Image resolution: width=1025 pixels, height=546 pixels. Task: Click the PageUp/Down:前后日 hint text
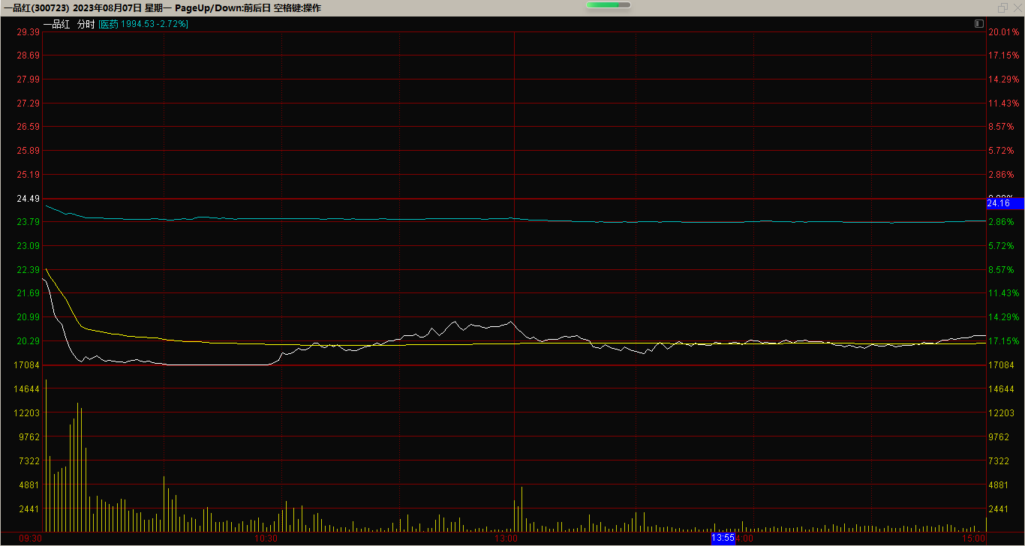click(x=223, y=7)
